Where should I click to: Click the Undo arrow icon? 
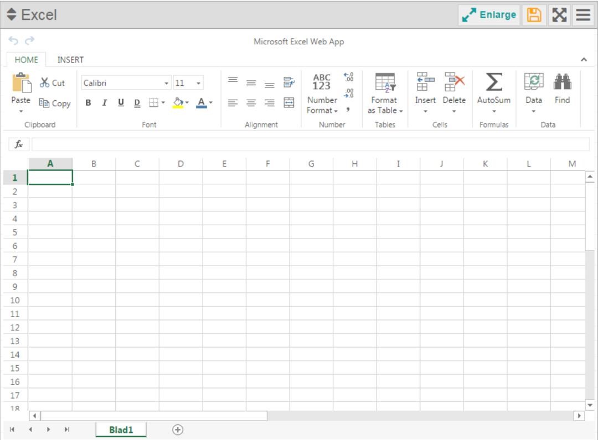coord(13,40)
